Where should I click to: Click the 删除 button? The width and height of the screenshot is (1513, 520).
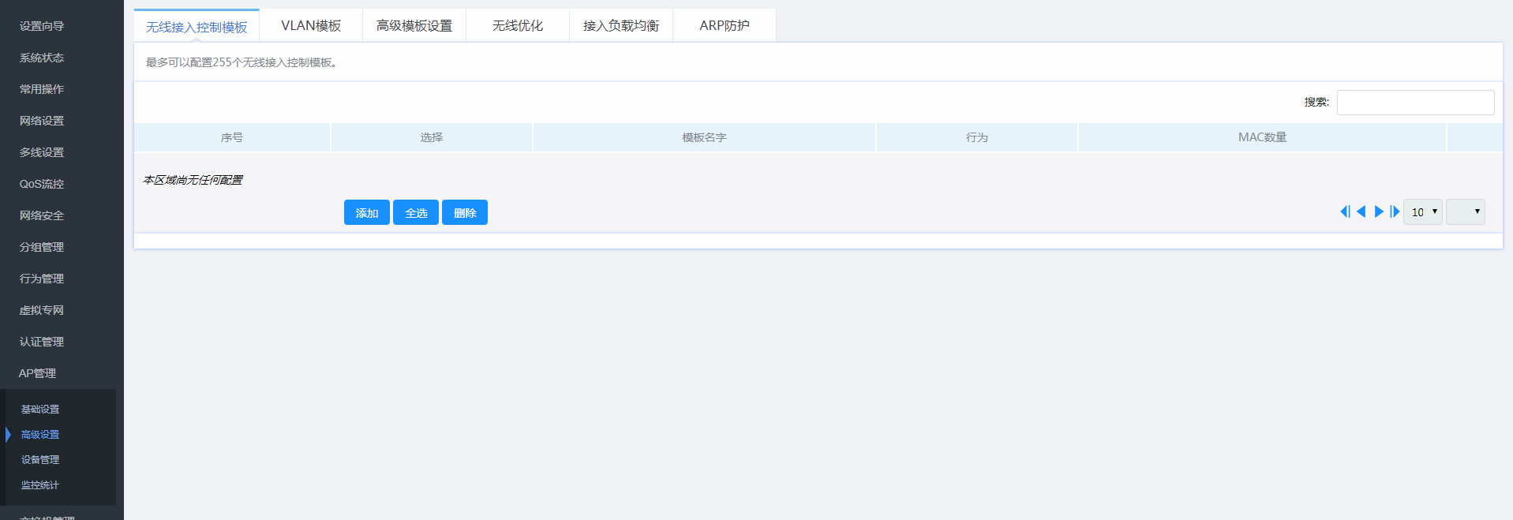coord(465,213)
